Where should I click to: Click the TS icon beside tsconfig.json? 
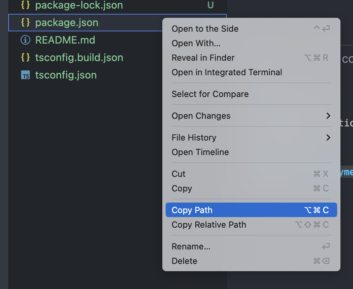coord(25,75)
